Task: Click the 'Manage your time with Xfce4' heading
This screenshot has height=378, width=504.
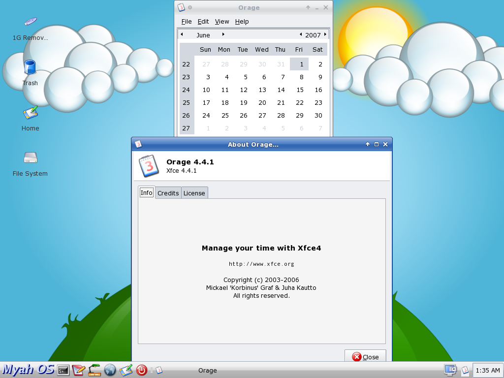Action: (x=261, y=248)
